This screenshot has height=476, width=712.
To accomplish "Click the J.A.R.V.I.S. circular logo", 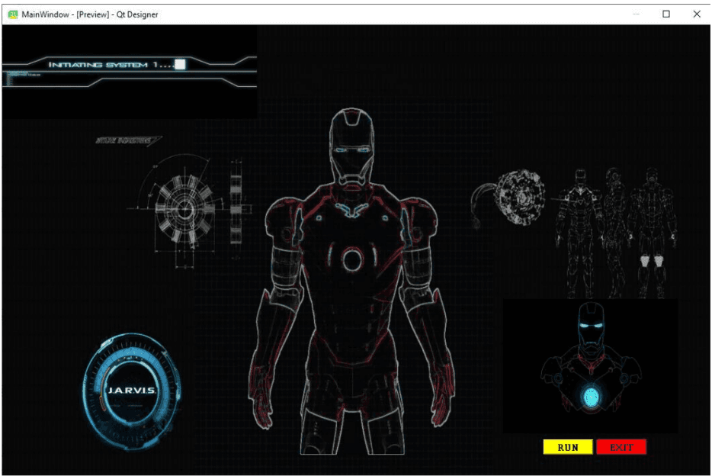I will click(131, 390).
